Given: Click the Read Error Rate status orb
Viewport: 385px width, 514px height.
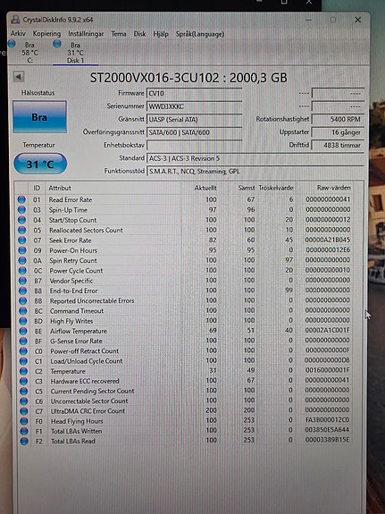Looking at the screenshot, I should [x=21, y=199].
